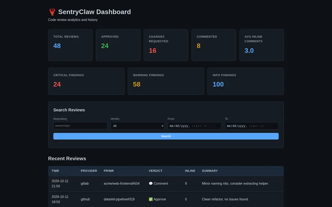Click the comment bubble icon in web-frontend#504 row
Screen dimensions: 332x207
[x=150, y=183]
